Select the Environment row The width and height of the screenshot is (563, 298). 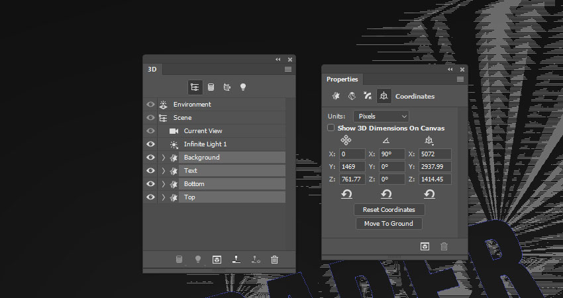[x=214, y=105]
